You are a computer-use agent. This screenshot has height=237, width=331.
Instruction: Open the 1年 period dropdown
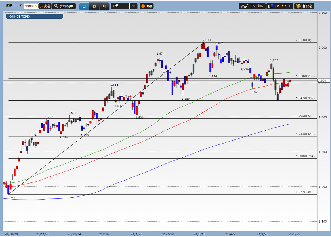[124, 6]
